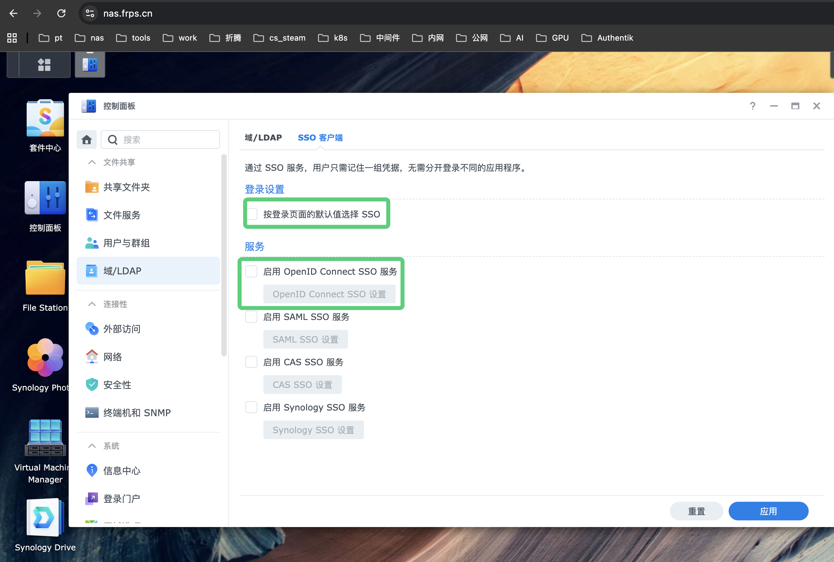This screenshot has width=834, height=562.
Task: Select 用户与群组 in the sidebar
Action: pyautogui.click(x=126, y=243)
